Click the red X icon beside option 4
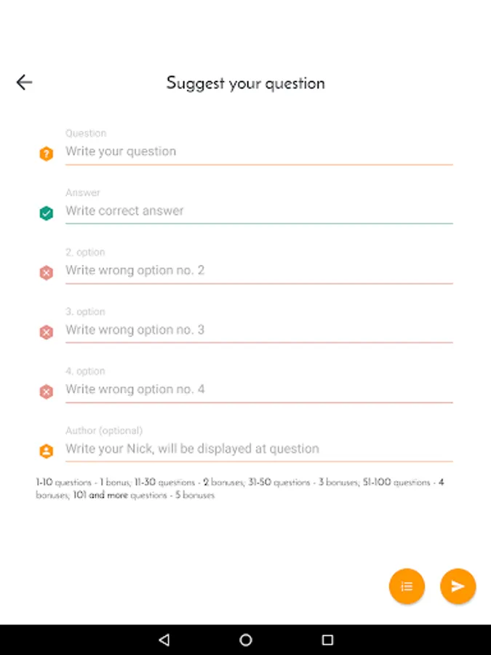The height and width of the screenshot is (655, 491). (x=47, y=392)
